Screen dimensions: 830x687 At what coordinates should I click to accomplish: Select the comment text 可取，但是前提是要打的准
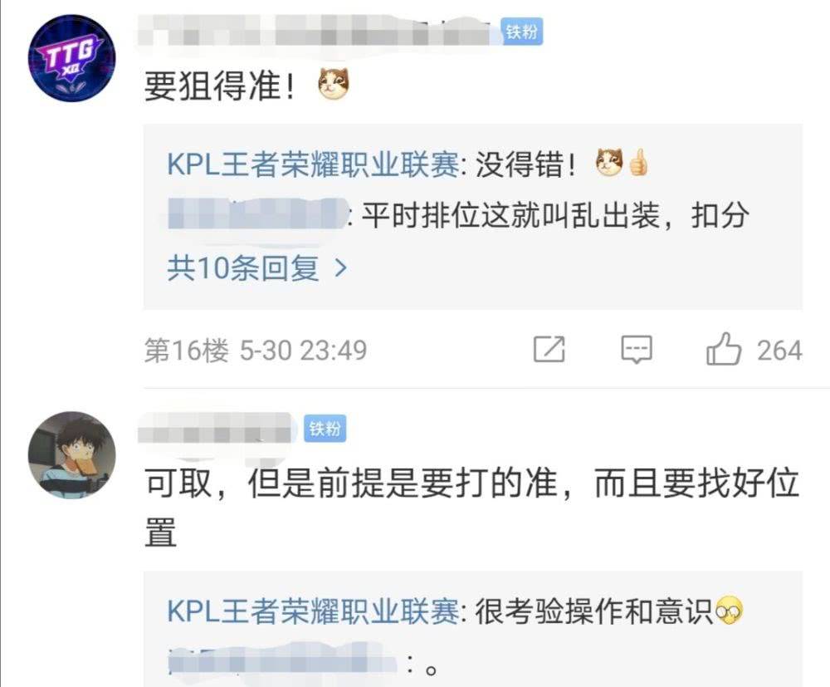point(351,483)
